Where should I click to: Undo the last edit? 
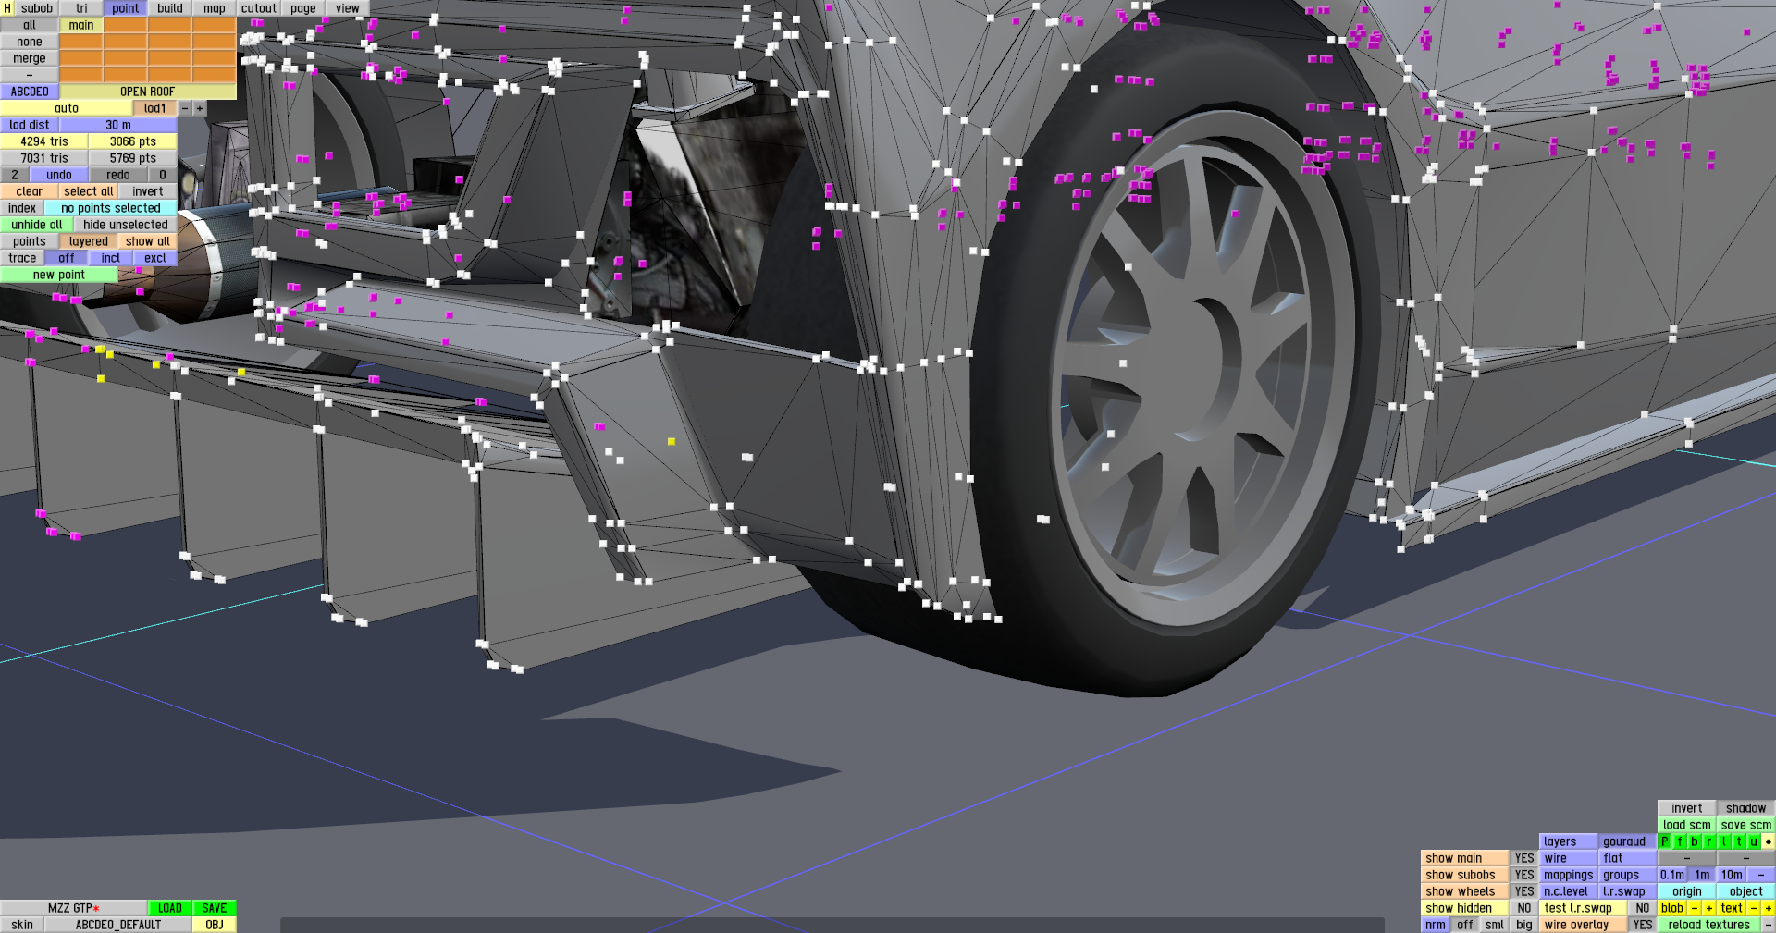(59, 175)
